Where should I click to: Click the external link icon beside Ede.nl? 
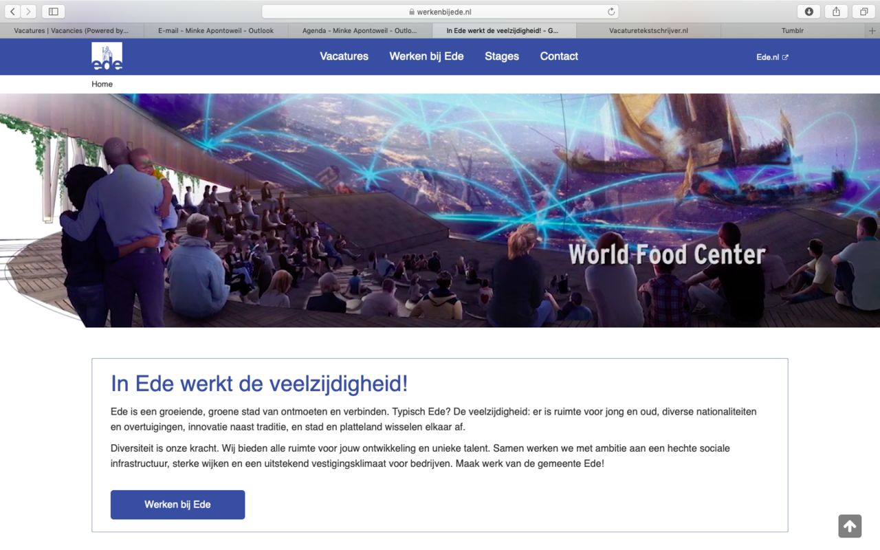click(785, 57)
